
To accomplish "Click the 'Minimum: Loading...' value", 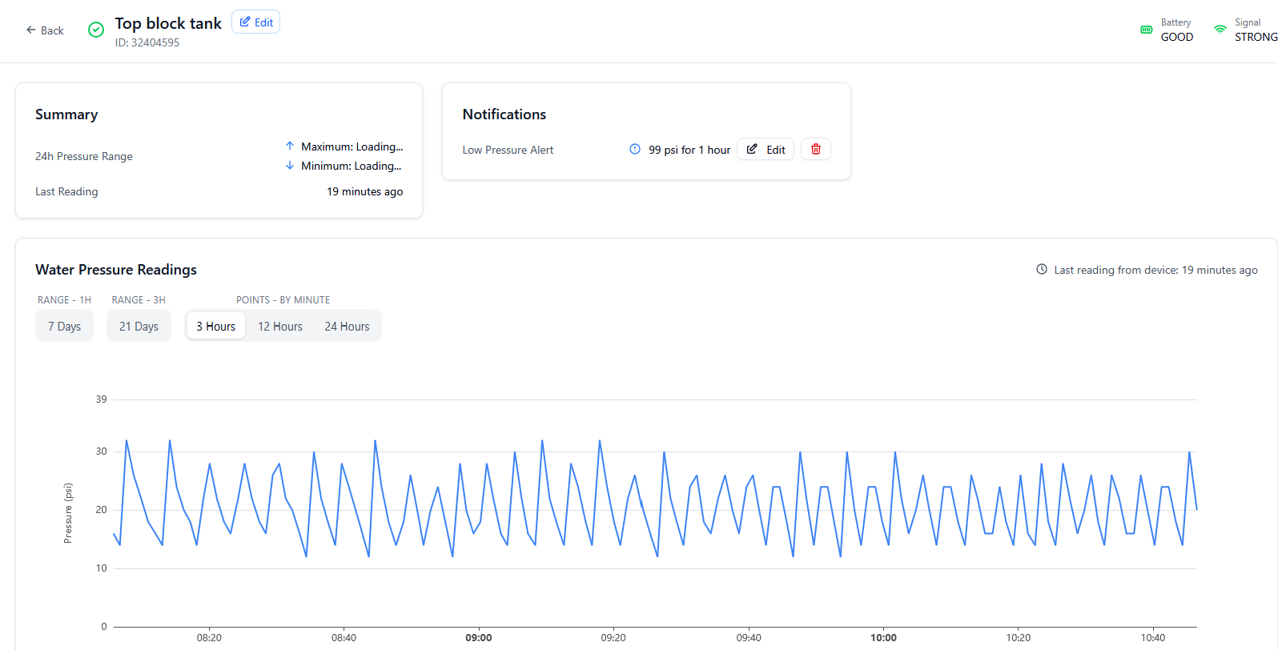I will [352, 166].
